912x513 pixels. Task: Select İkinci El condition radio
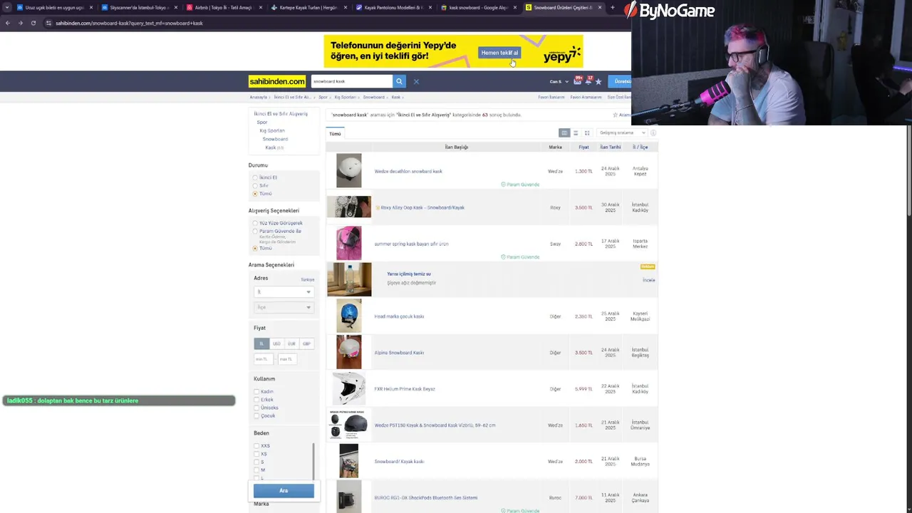point(255,177)
